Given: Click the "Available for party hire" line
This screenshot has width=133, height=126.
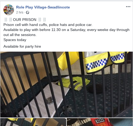Looking at the screenshot, I should click(22, 46).
